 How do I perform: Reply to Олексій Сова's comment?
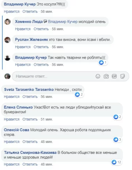coord(30,142)
